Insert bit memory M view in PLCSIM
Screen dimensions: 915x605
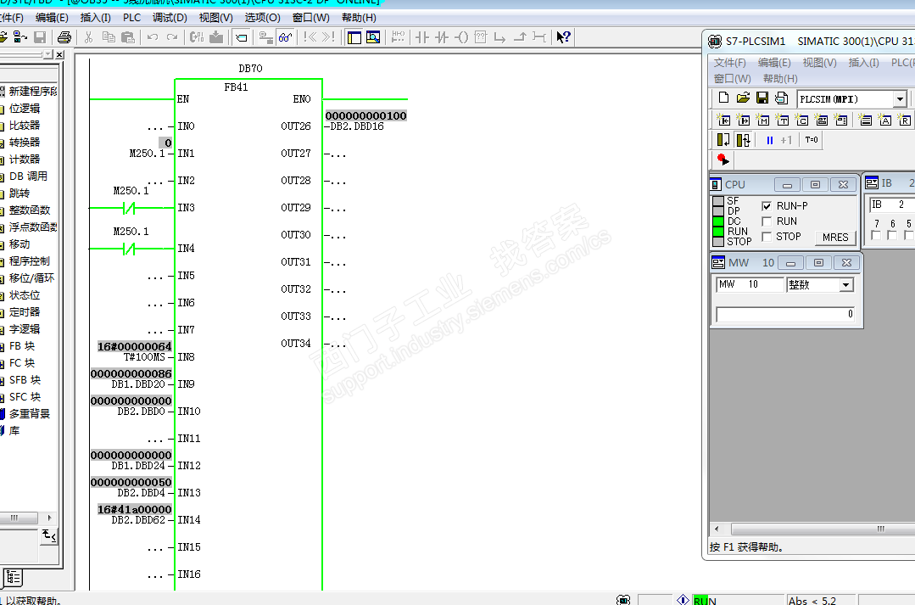click(x=762, y=120)
